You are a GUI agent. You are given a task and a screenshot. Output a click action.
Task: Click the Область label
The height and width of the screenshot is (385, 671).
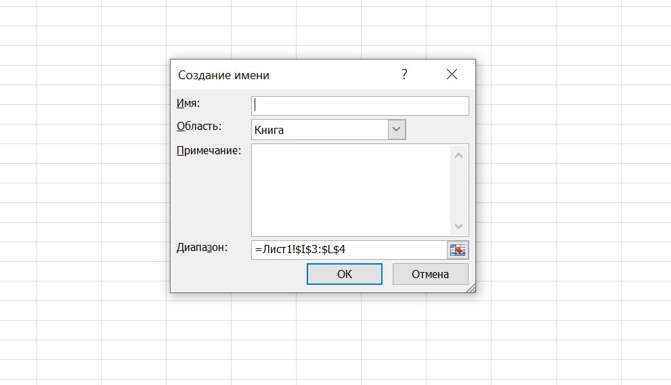click(198, 126)
